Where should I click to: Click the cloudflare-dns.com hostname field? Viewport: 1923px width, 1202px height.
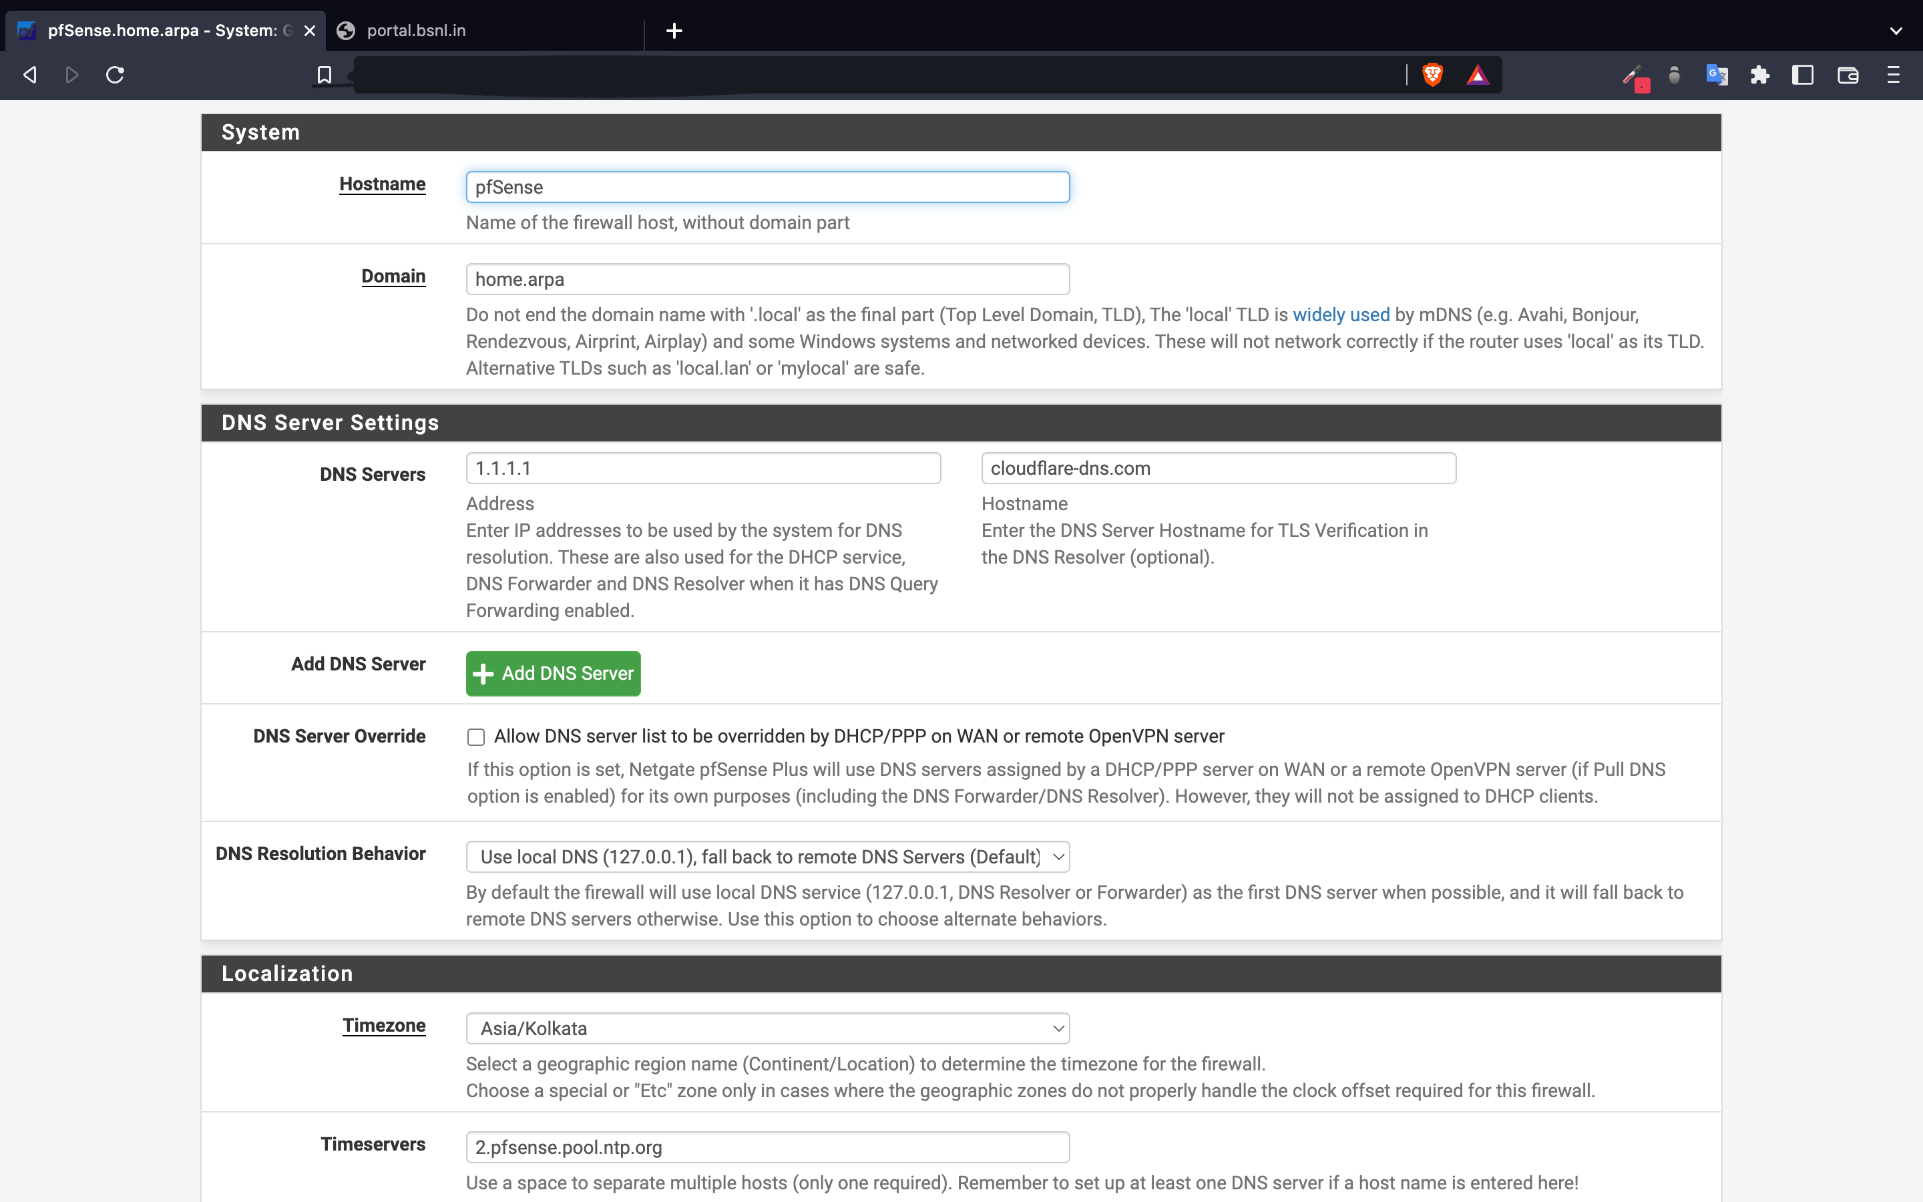(x=1218, y=468)
